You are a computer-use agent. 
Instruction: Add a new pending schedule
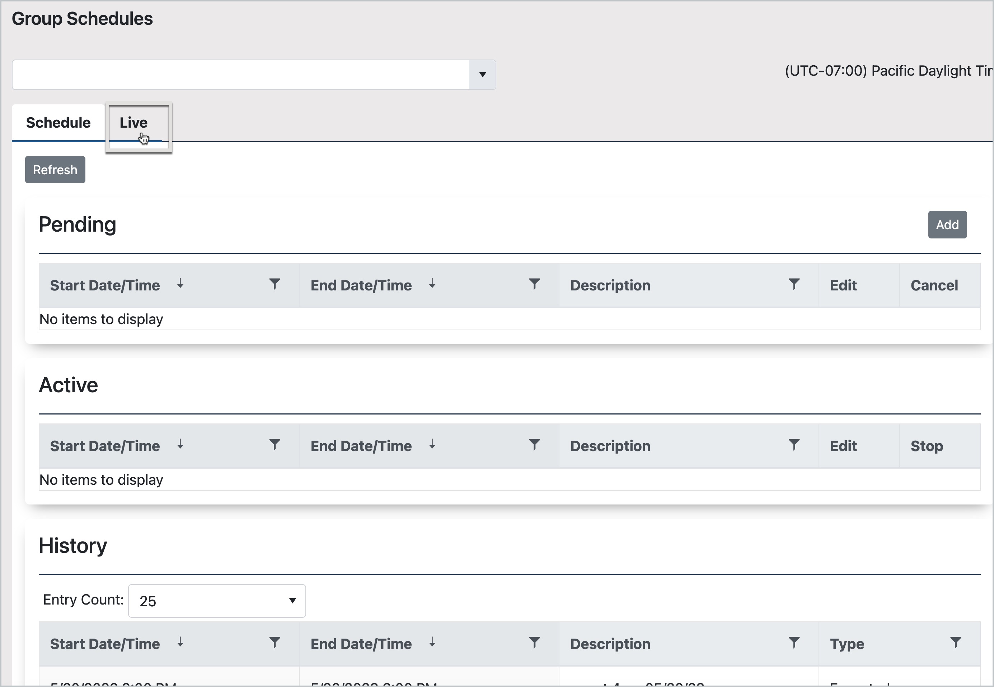click(947, 224)
